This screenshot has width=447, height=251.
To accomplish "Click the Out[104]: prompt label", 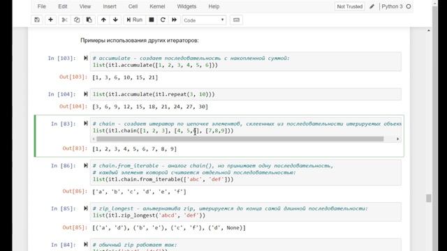I will [x=73, y=106].
